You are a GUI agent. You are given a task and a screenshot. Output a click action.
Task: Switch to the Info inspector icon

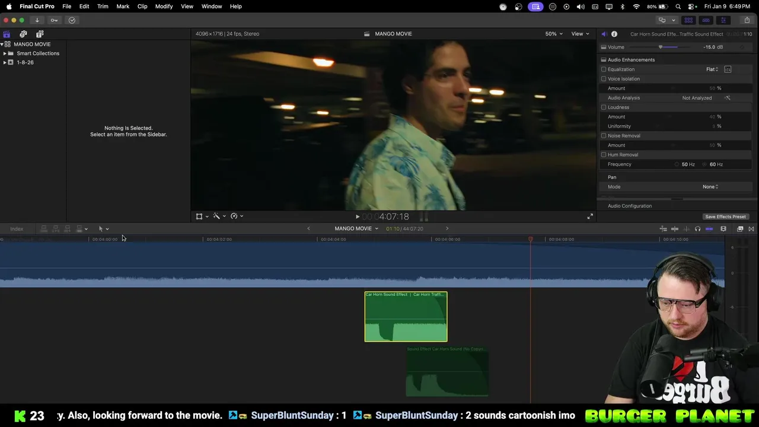click(614, 34)
